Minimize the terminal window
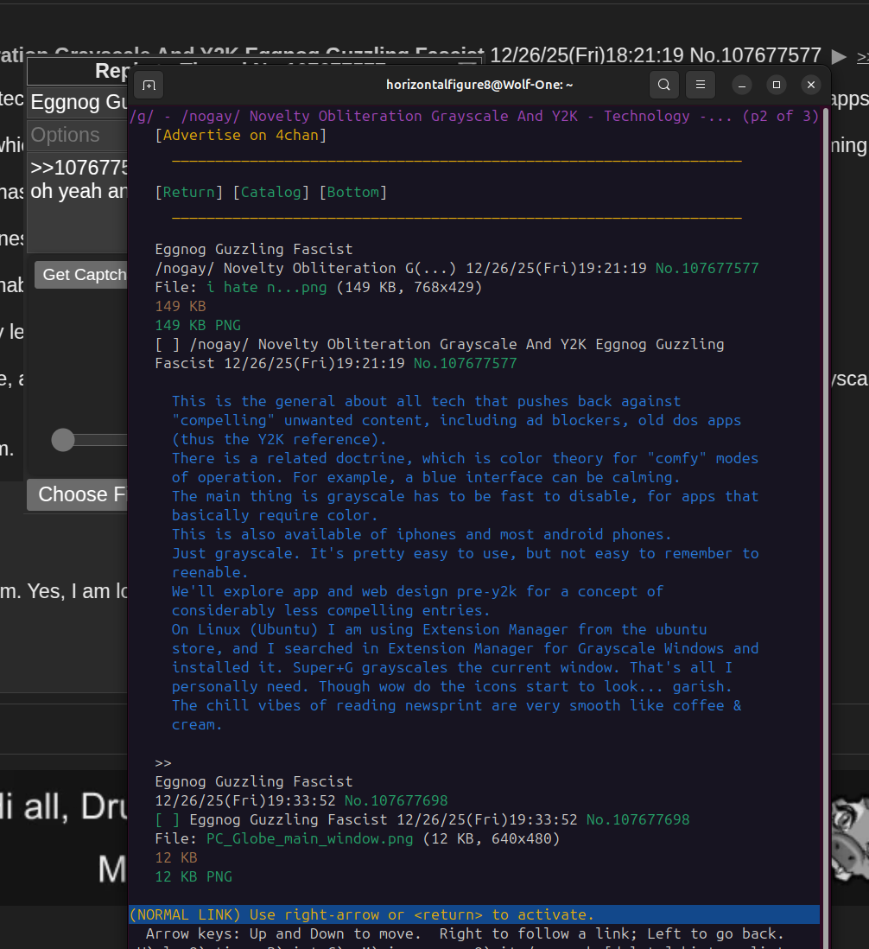Image resolution: width=869 pixels, height=949 pixels. tap(741, 85)
